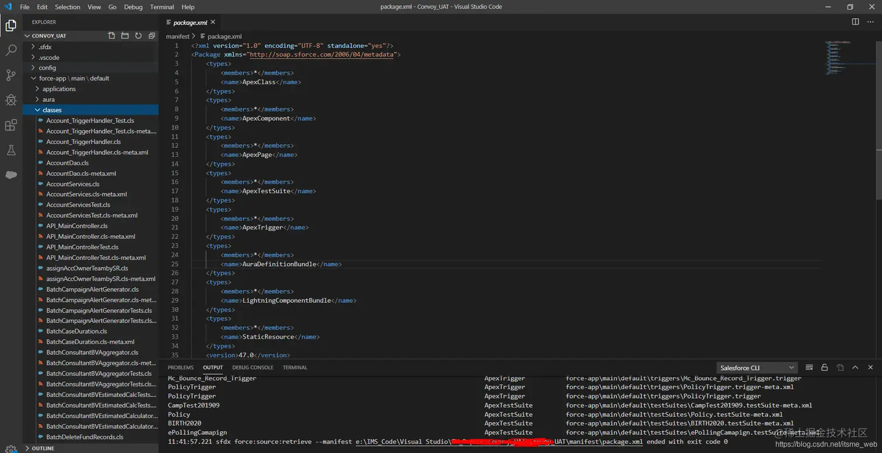
Task: Click the package.xml breadcrumb
Action: click(x=225, y=36)
